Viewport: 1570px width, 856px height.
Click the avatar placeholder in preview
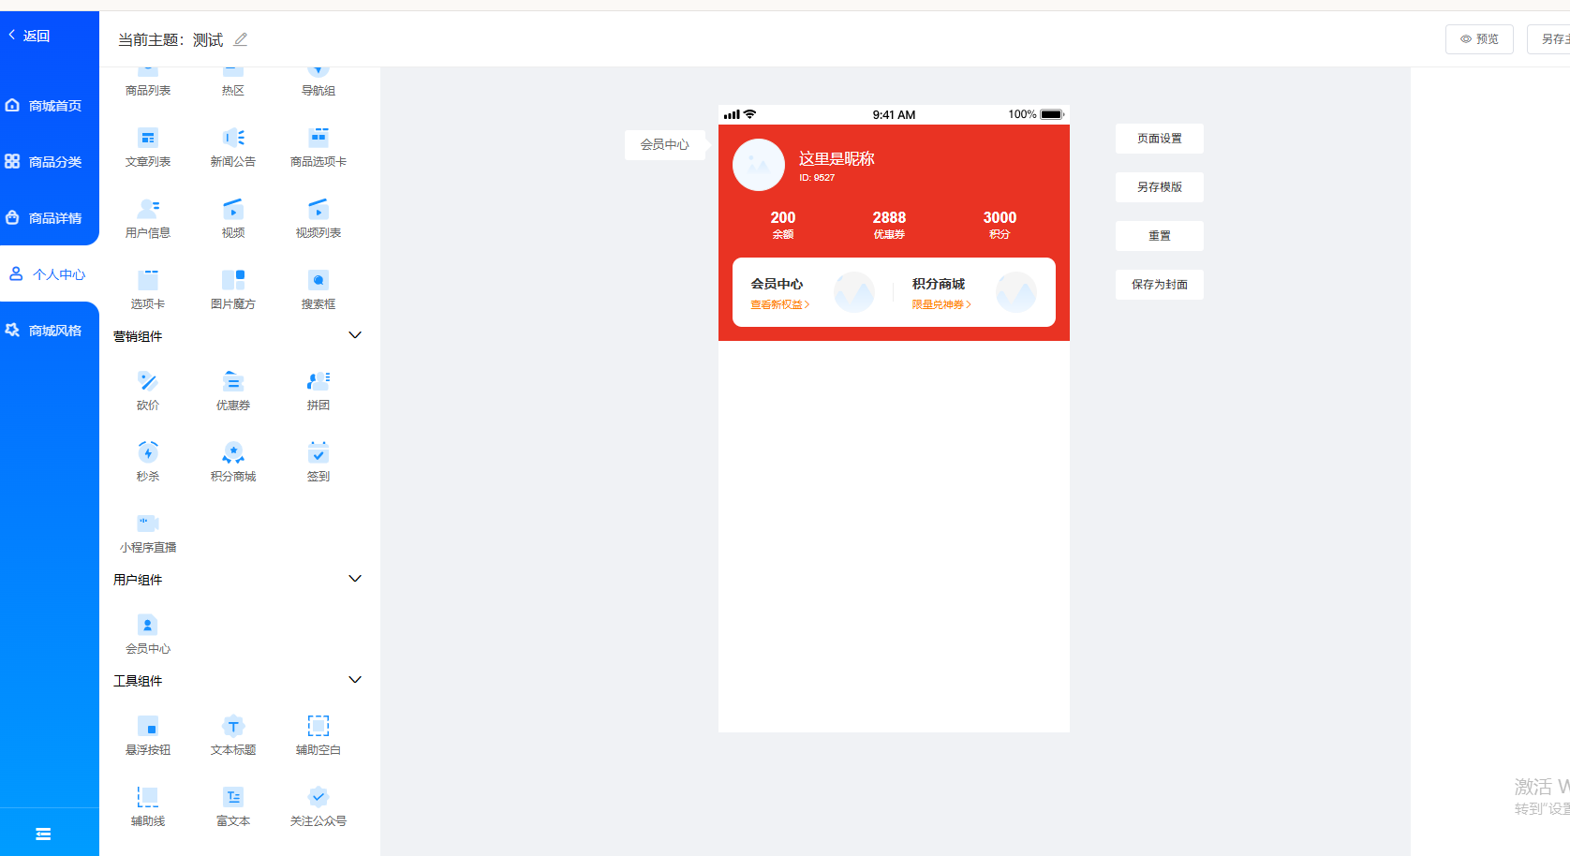pos(759,166)
